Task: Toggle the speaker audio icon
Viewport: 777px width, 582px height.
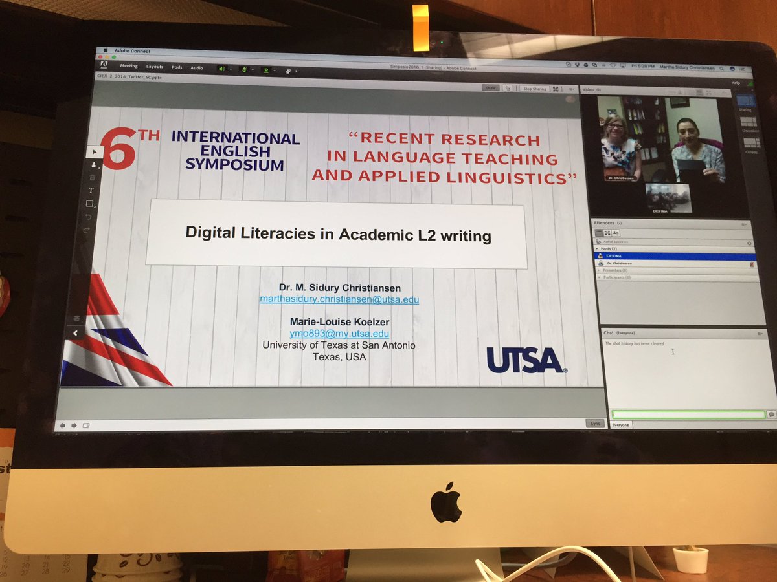Action: coord(222,69)
